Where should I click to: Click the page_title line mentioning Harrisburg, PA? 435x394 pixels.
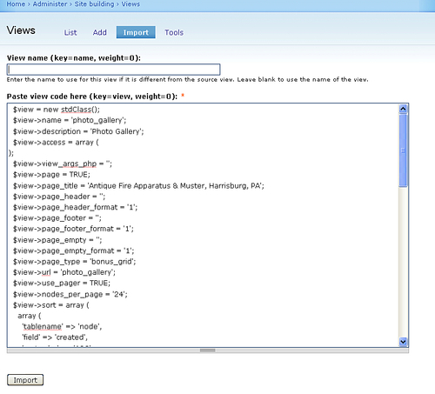coord(138,185)
